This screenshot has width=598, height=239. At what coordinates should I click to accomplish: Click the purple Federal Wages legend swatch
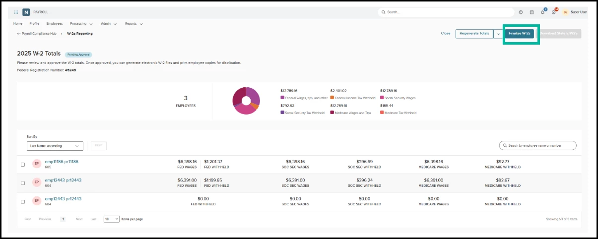(x=282, y=98)
